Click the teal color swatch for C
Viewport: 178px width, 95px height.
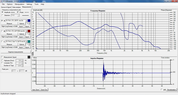point(29,41)
